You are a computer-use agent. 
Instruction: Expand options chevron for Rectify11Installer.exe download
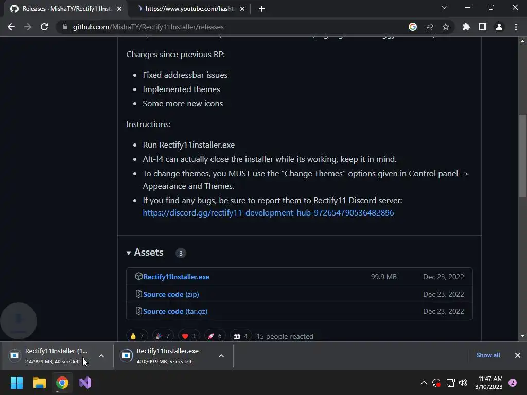(x=221, y=356)
